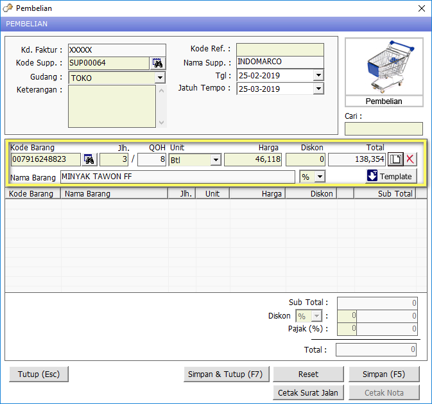The image size is (432, 404).
Task: Click the supplier search binoculars icon
Action: coord(157,63)
